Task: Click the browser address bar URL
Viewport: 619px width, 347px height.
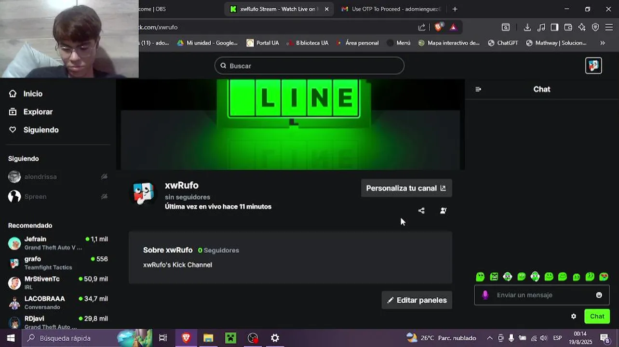Action: [x=158, y=27]
